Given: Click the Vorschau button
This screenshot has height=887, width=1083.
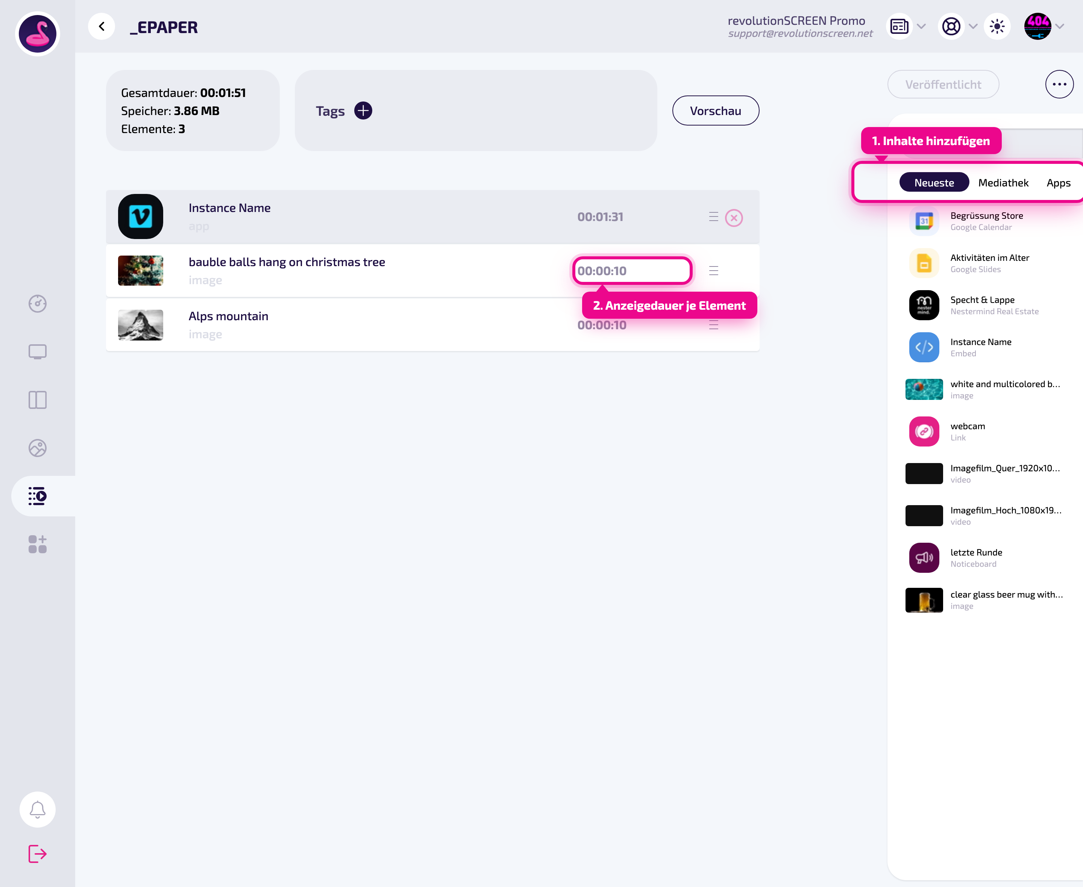Looking at the screenshot, I should (716, 110).
